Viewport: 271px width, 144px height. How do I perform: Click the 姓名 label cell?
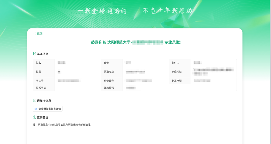44,63
